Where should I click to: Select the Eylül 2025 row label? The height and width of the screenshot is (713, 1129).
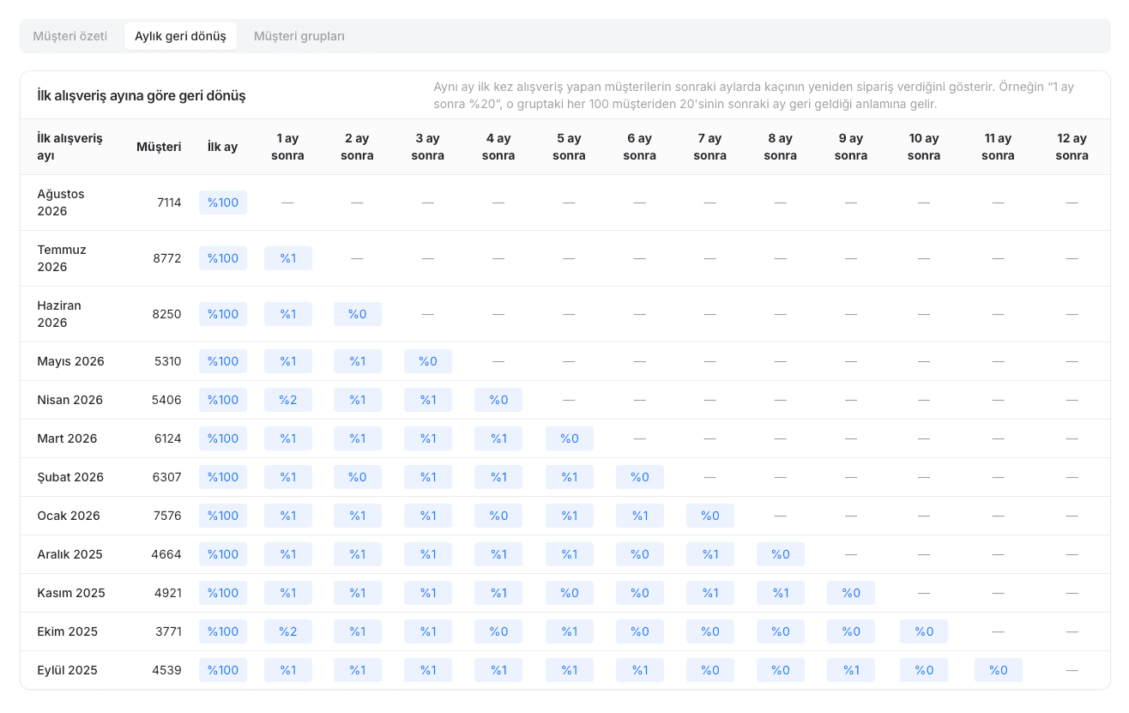click(67, 670)
